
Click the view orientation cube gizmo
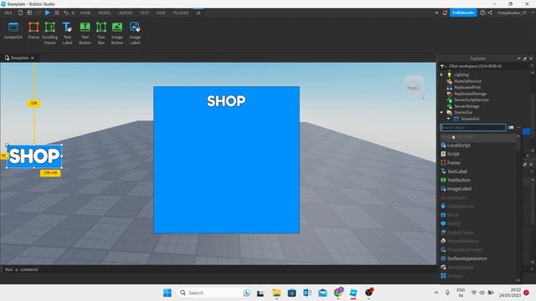pos(414,87)
